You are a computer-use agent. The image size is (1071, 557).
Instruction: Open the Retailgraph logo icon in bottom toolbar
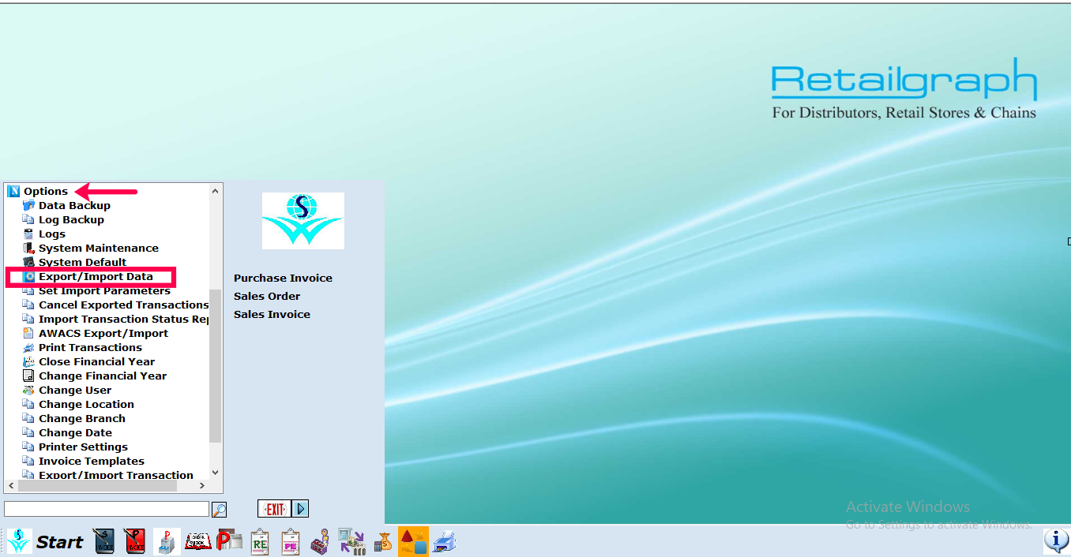click(x=19, y=541)
